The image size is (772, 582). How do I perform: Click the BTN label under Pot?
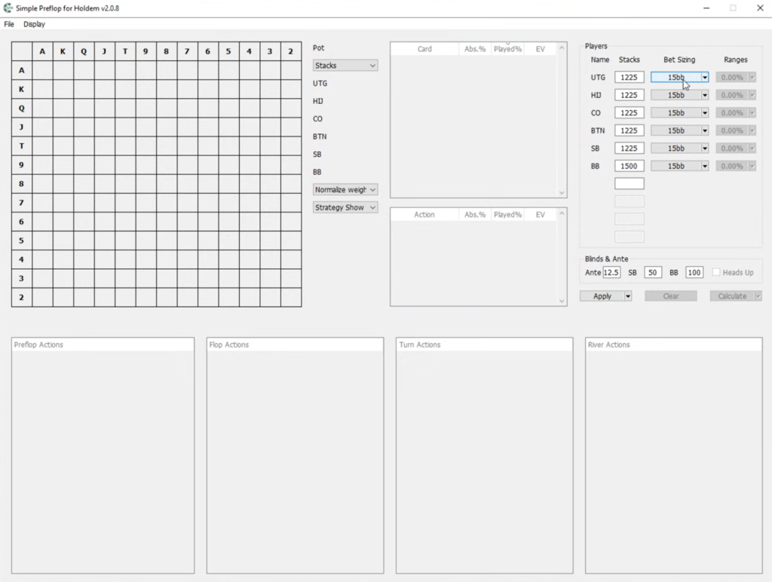tap(320, 136)
